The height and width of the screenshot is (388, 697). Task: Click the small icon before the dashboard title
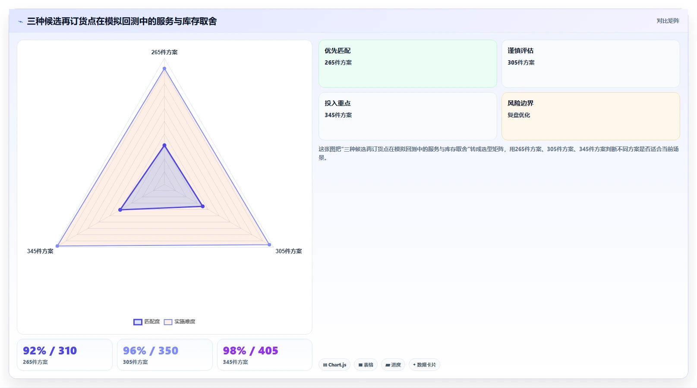(x=20, y=22)
